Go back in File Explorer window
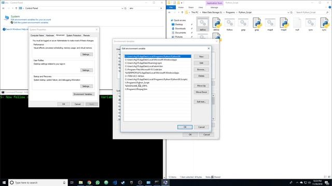The width and height of the screenshot is (332, 186). pyautogui.click(x=170, y=12)
